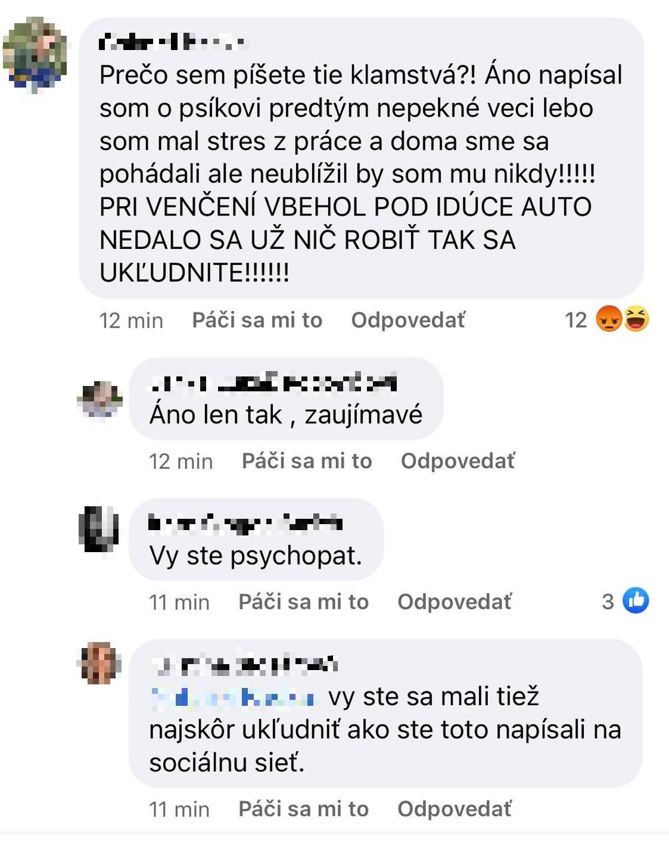Reply to the 'Áno len tak, zaujímavé' comment

coord(458,461)
